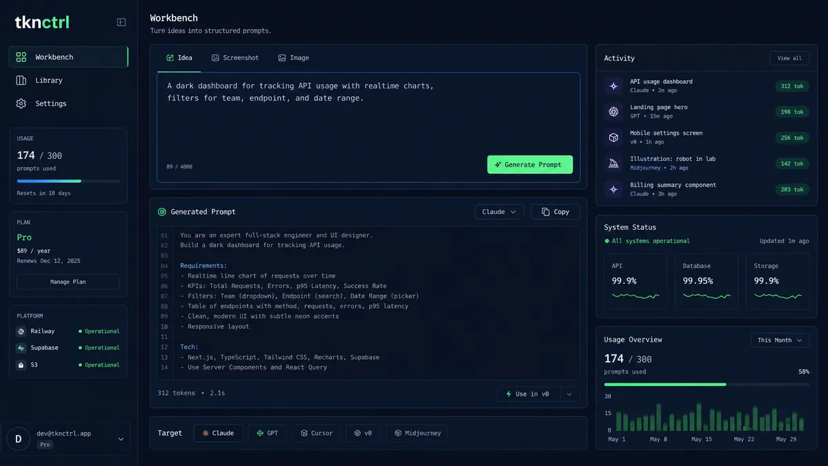Click All systems operational status text
Viewport: 828px width, 466px height.
651,241
